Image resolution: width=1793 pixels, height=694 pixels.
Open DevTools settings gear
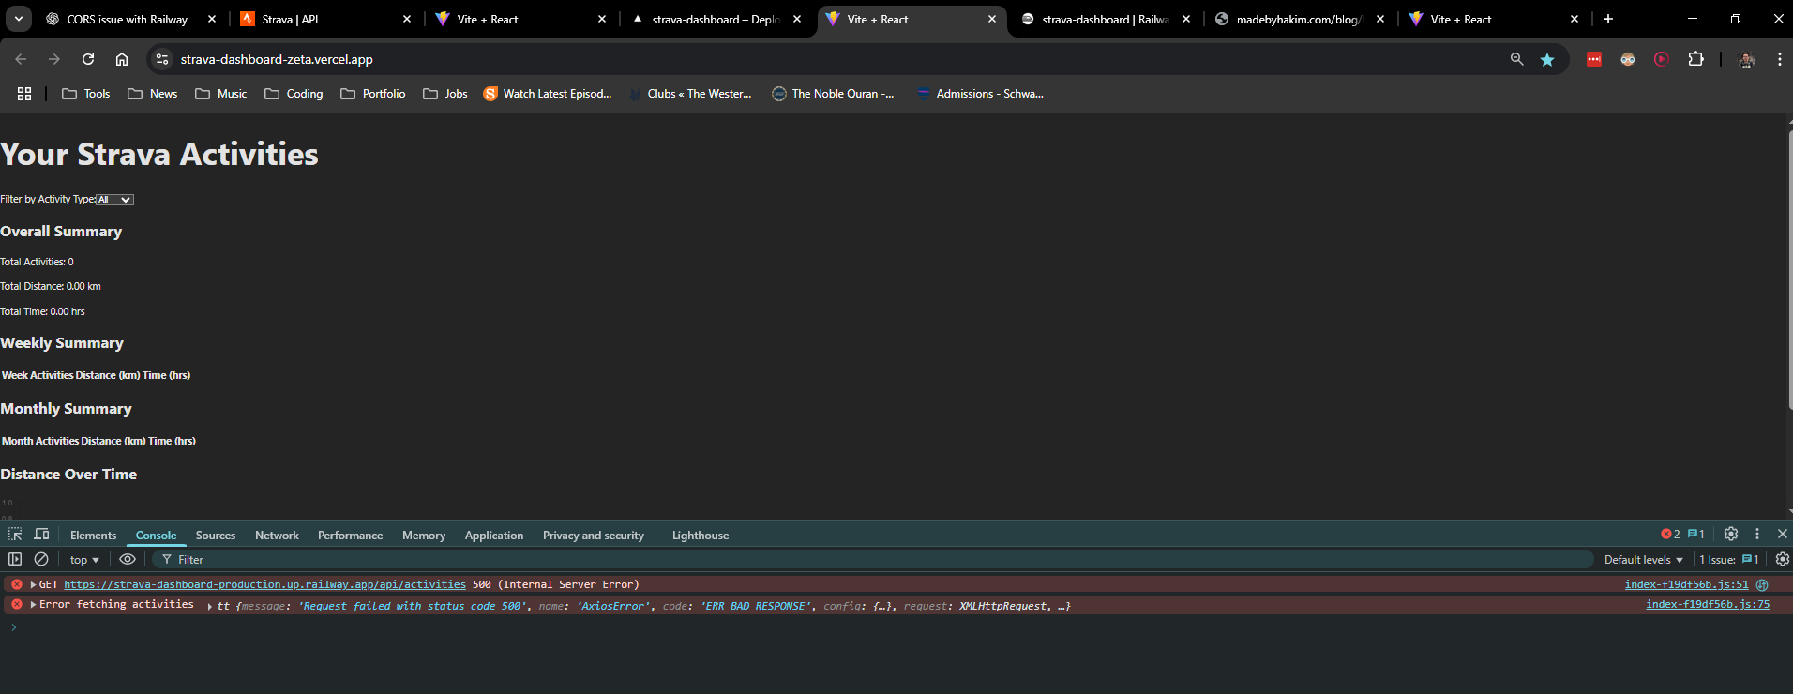click(x=1731, y=534)
